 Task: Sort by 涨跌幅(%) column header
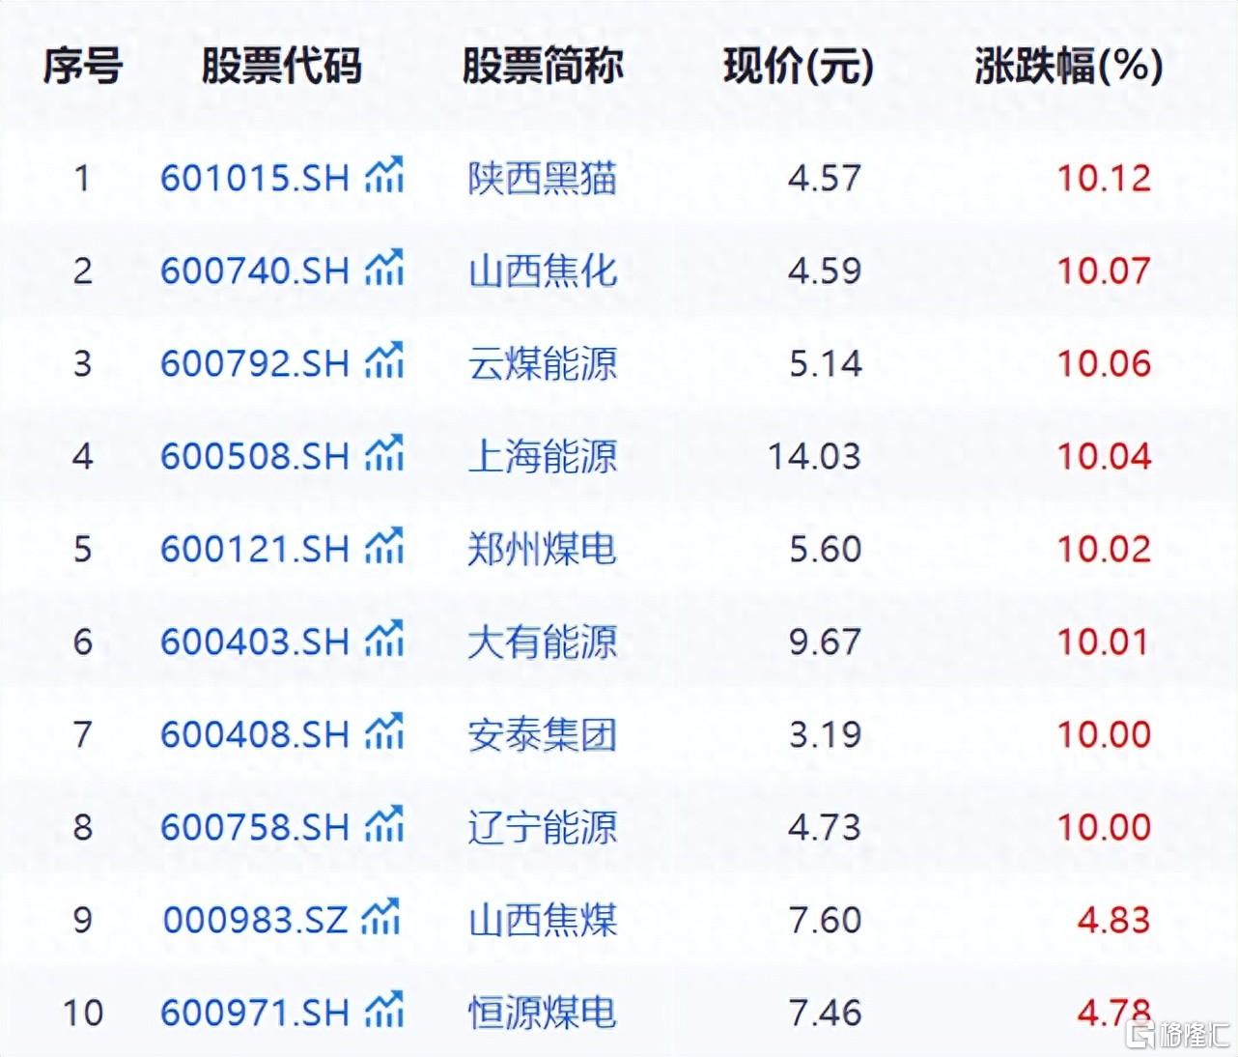tap(1068, 67)
